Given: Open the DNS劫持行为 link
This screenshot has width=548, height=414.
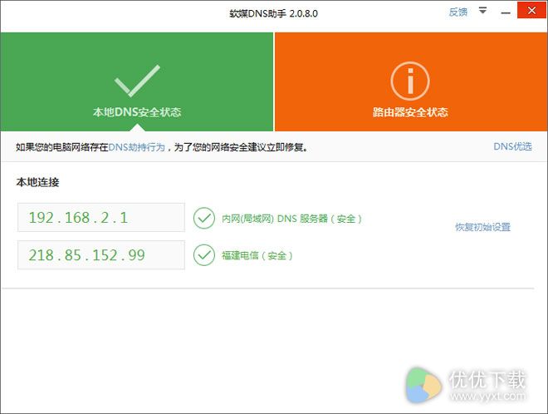Looking at the screenshot, I should click(x=137, y=147).
